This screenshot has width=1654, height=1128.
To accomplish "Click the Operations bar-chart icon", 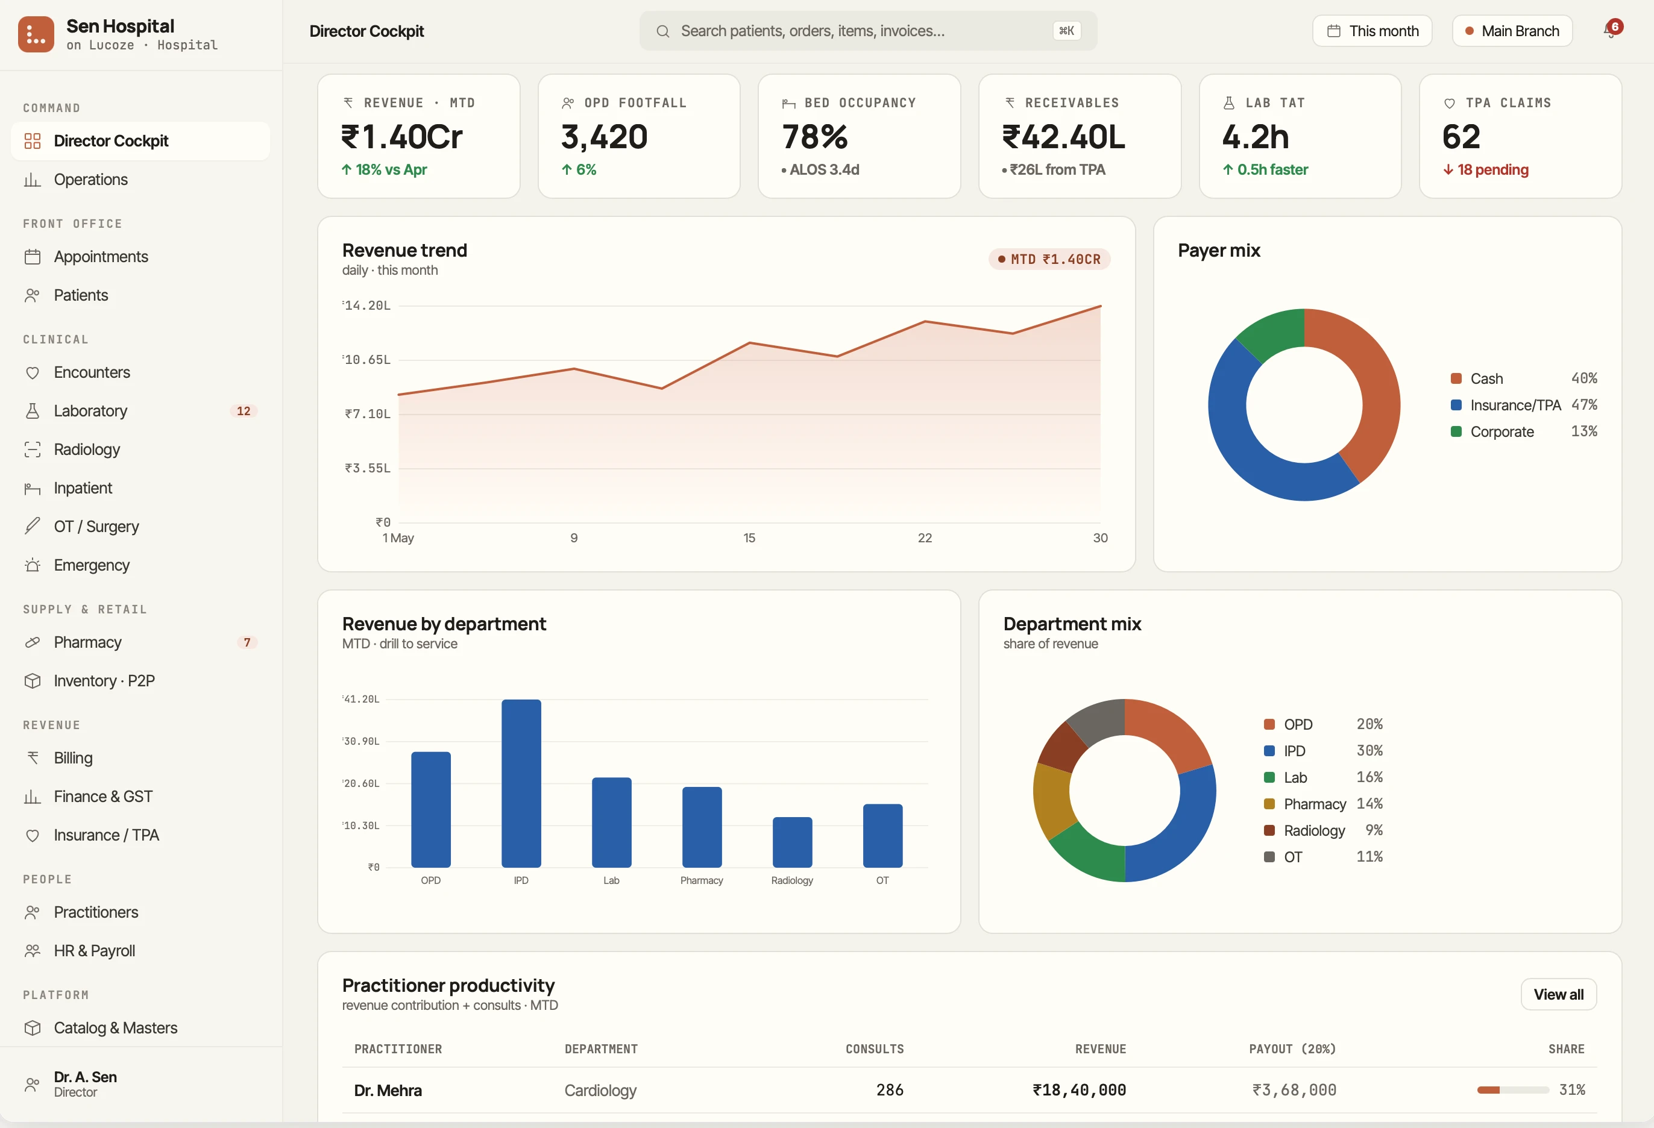I will pyautogui.click(x=32, y=180).
